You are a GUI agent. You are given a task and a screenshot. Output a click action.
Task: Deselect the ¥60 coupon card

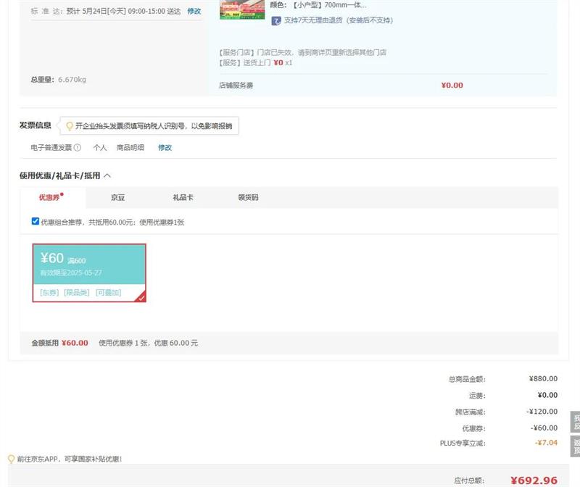(88, 272)
